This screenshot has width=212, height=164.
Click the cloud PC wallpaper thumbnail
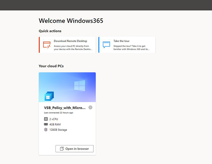67,87
